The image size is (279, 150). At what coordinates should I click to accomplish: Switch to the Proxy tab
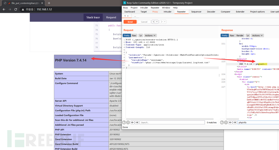click(x=155, y=12)
